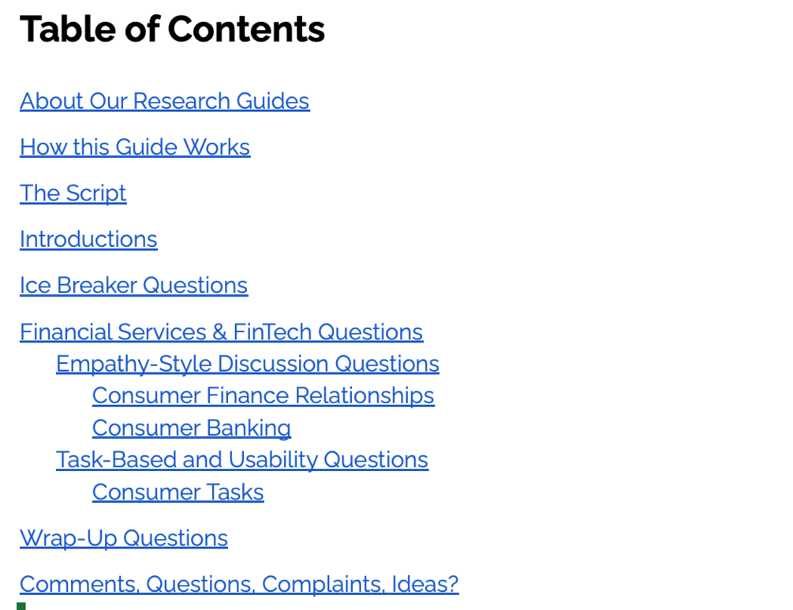Open the Consumer Banking link
This screenshot has width=793, height=610.
tap(191, 428)
